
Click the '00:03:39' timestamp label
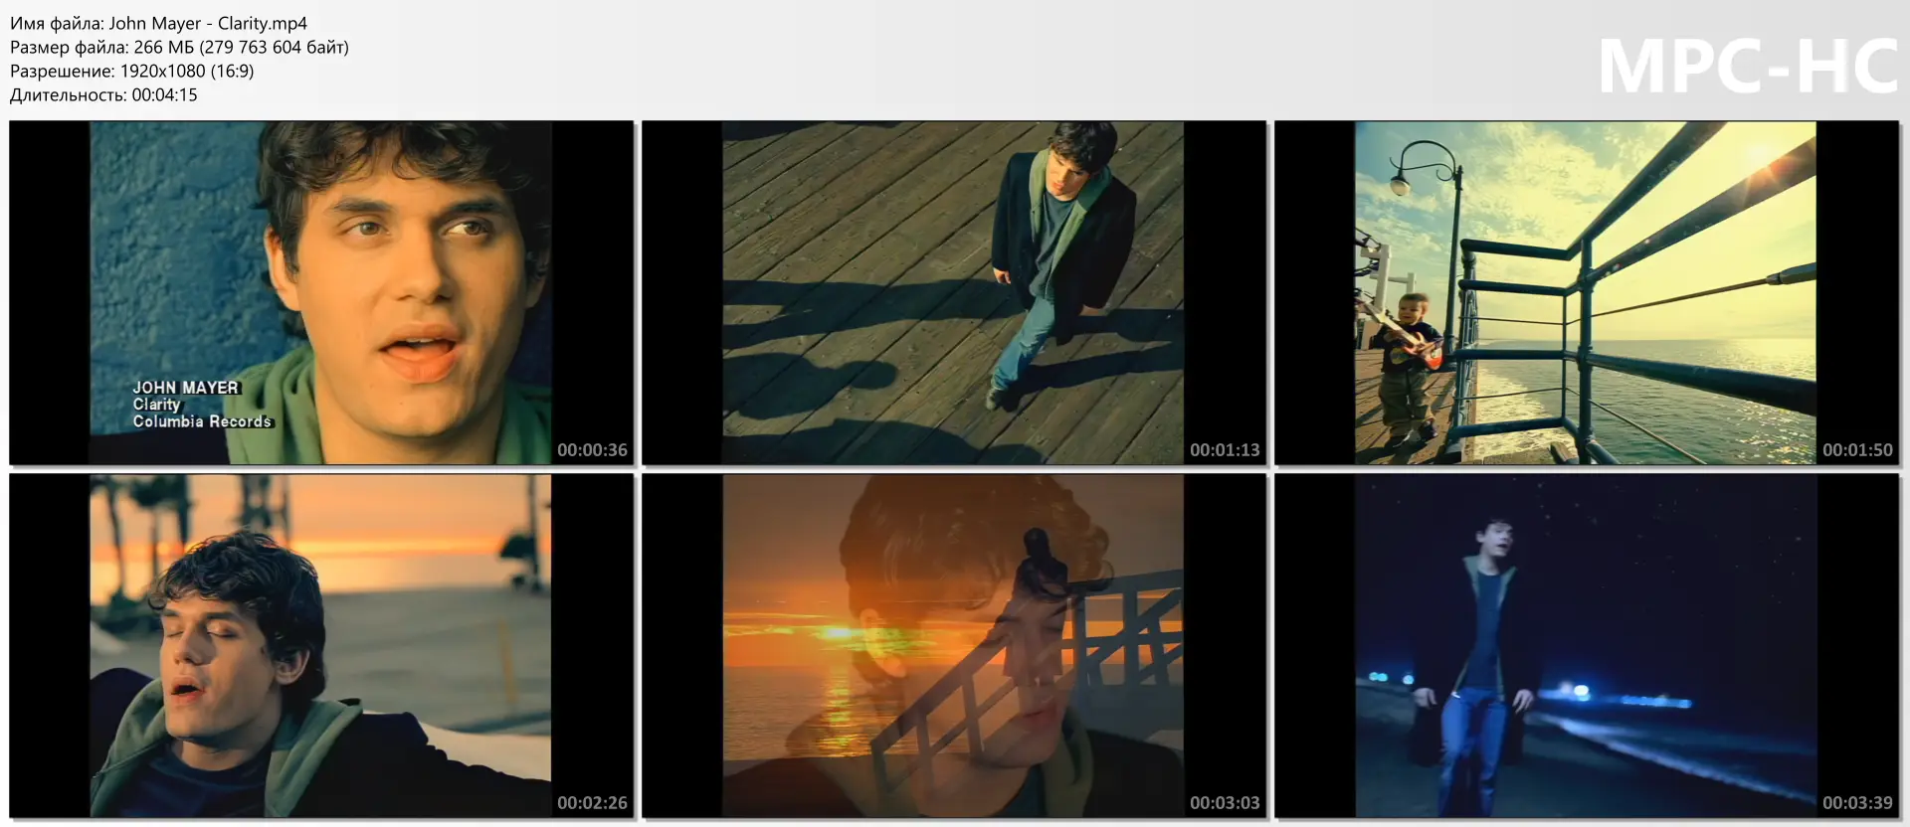1857,803
